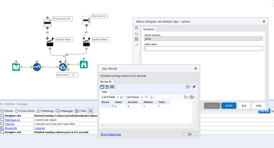Select the Browse binoculars tool node

[84, 64]
